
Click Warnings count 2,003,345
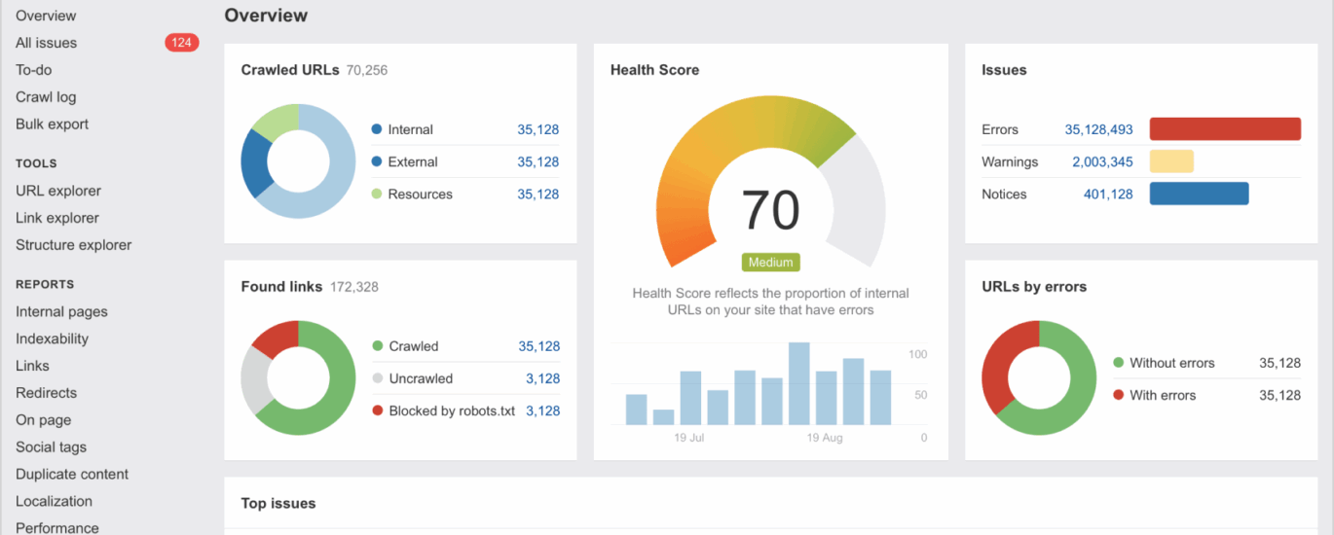coord(1102,161)
